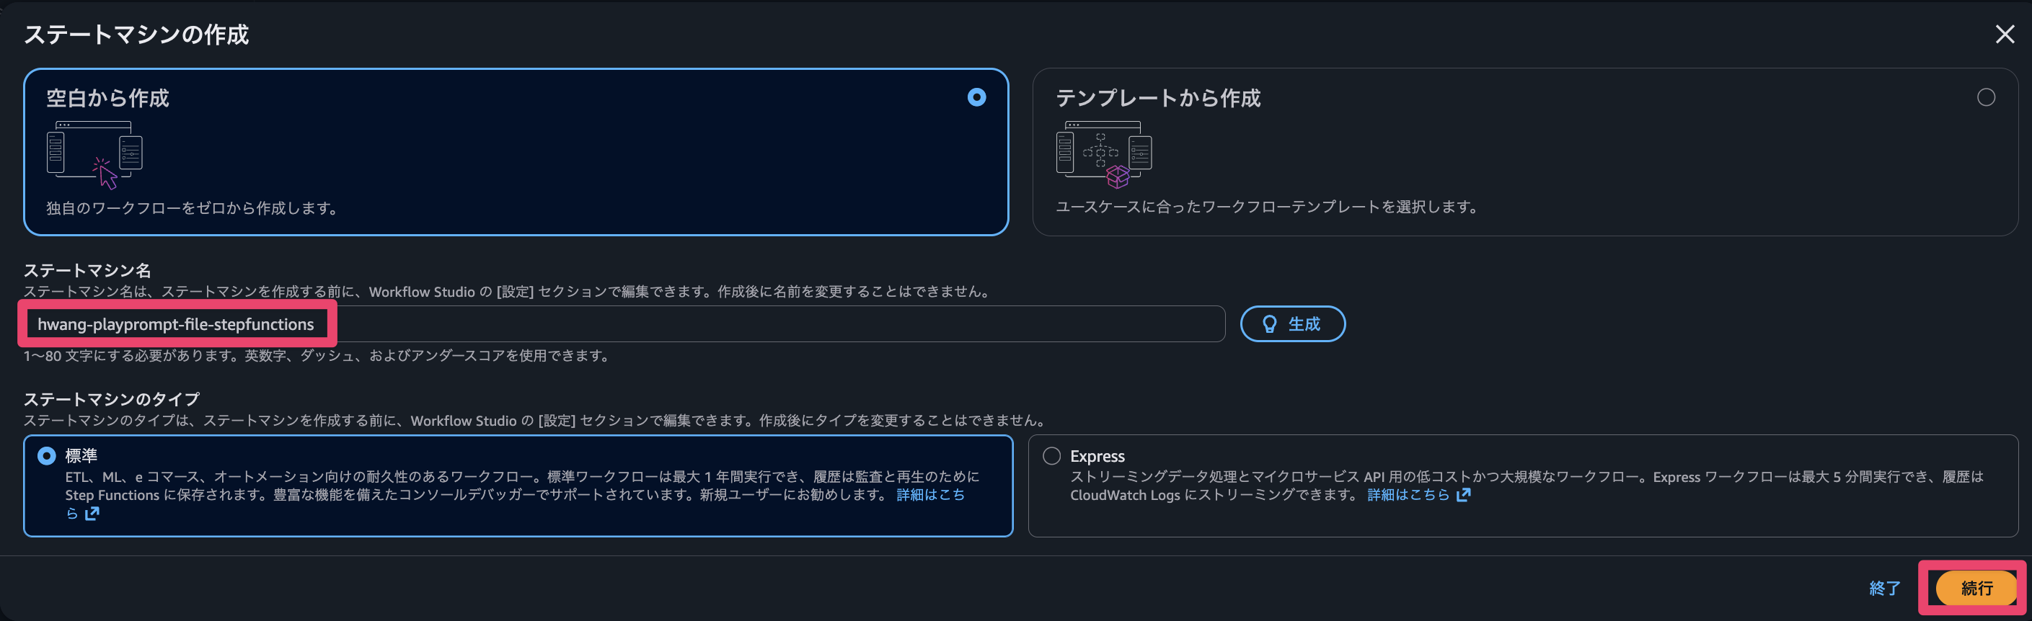Select the 標準 workflow type radio
Screen dimensions: 2032x621
point(45,455)
